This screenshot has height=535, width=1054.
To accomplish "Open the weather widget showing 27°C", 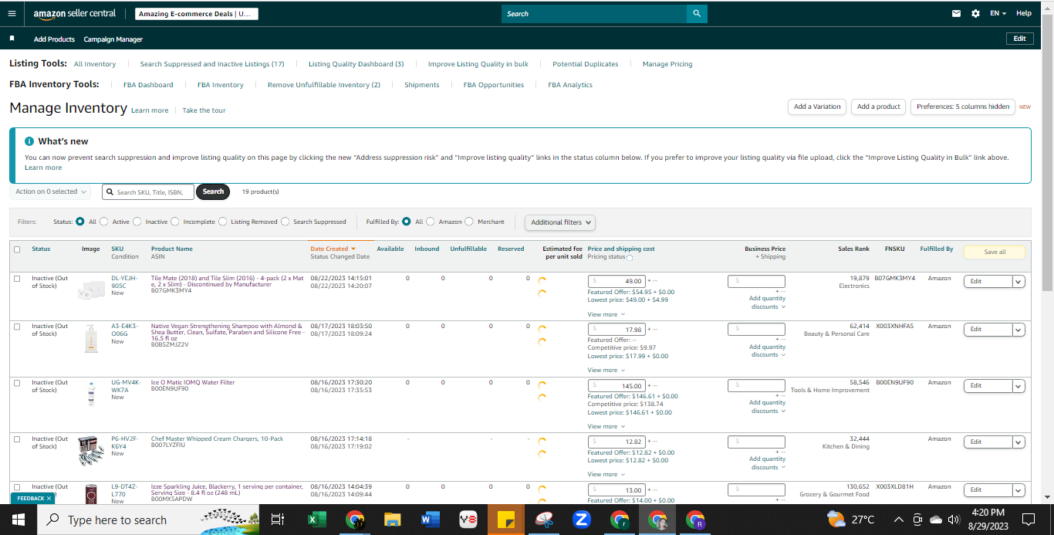I will (851, 520).
